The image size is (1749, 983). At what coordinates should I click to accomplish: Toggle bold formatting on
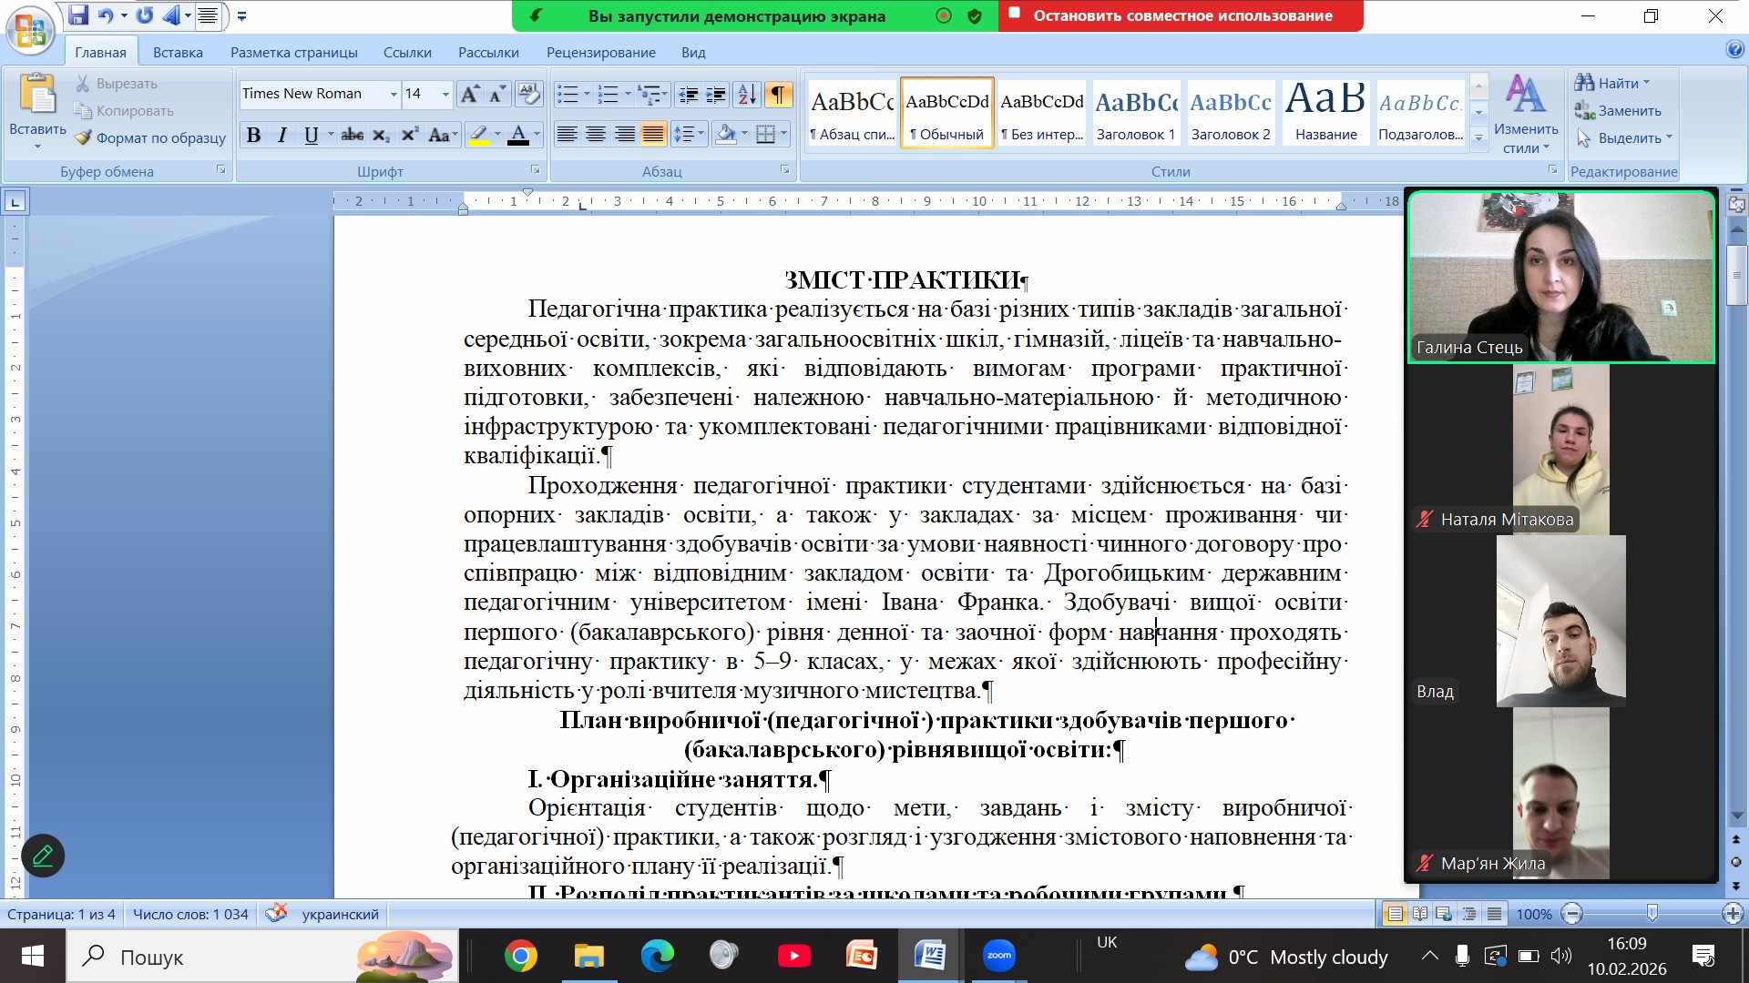click(x=253, y=135)
